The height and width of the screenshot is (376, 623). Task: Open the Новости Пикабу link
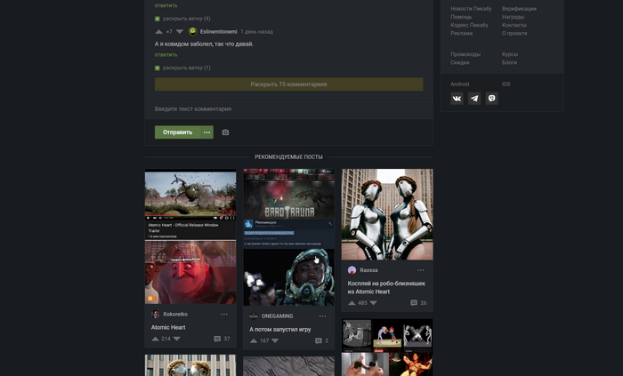tap(471, 9)
